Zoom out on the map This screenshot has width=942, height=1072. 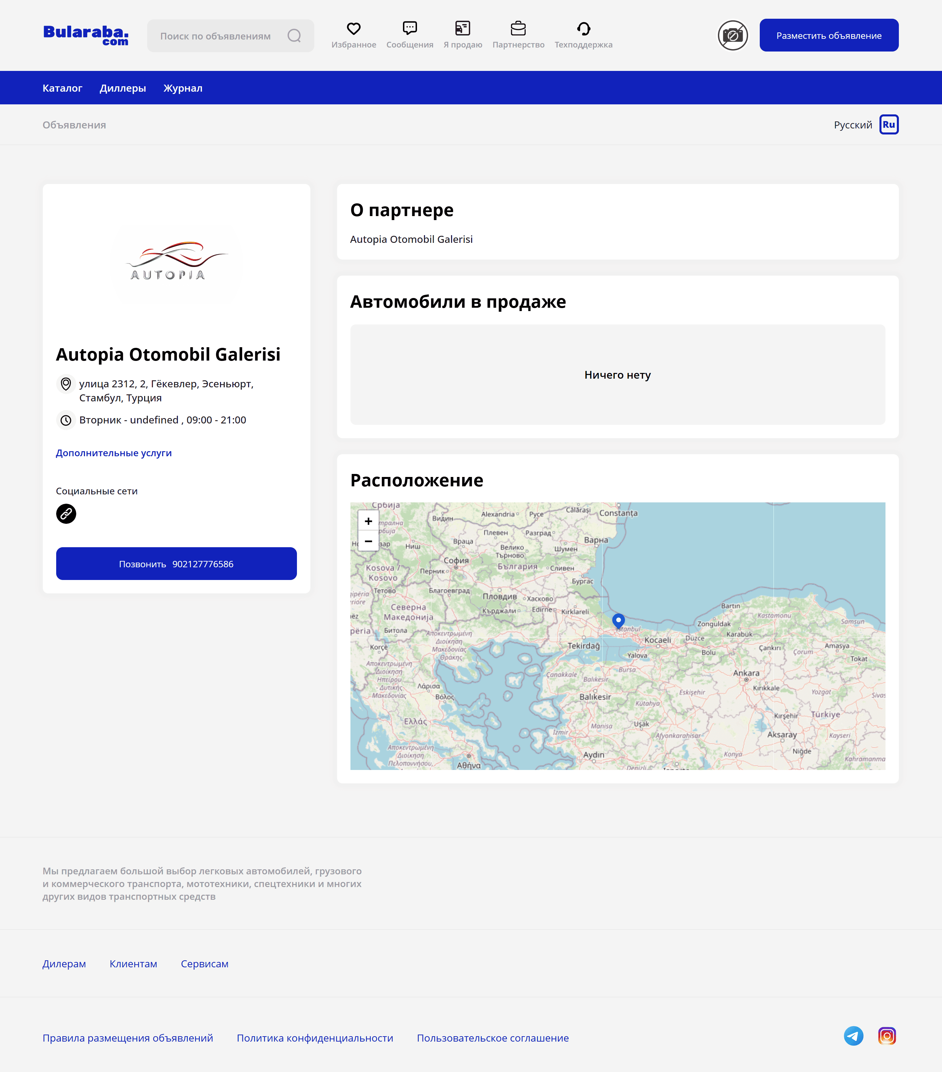369,541
